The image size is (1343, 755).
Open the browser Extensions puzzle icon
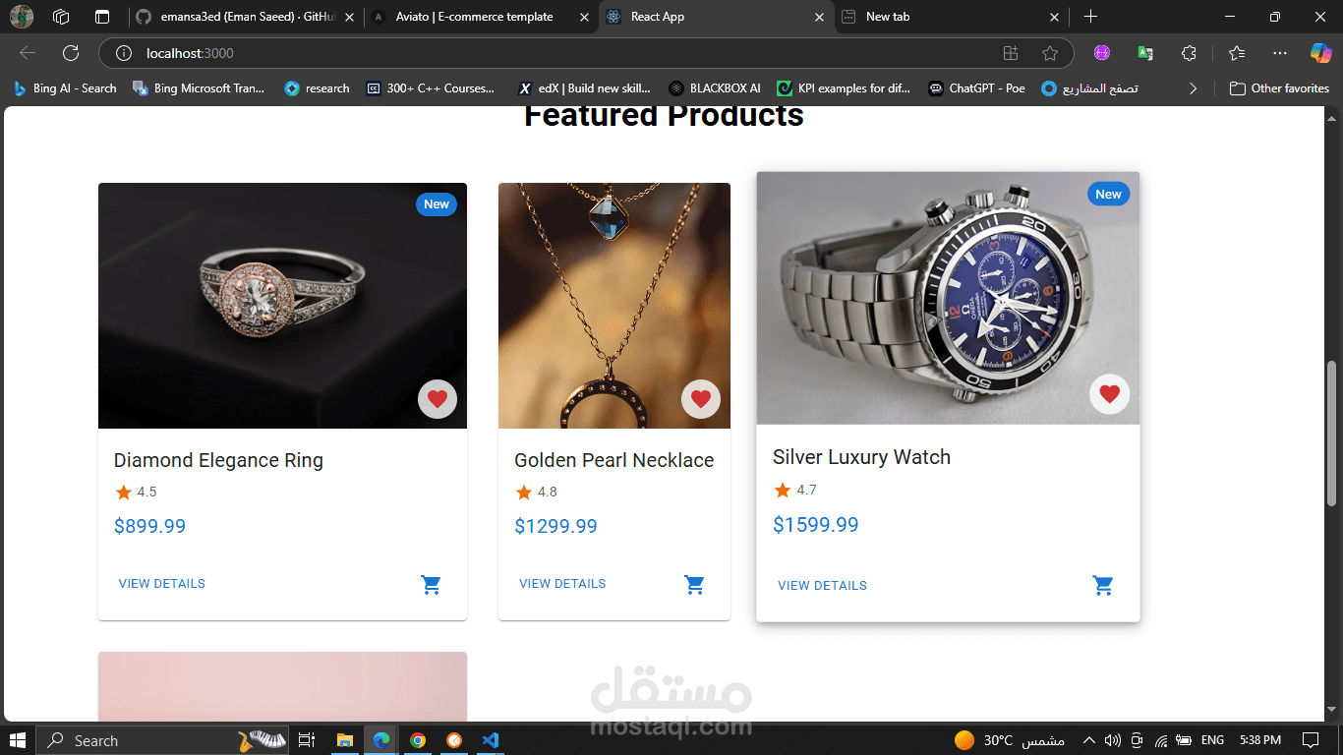[x=1189, y=53]
